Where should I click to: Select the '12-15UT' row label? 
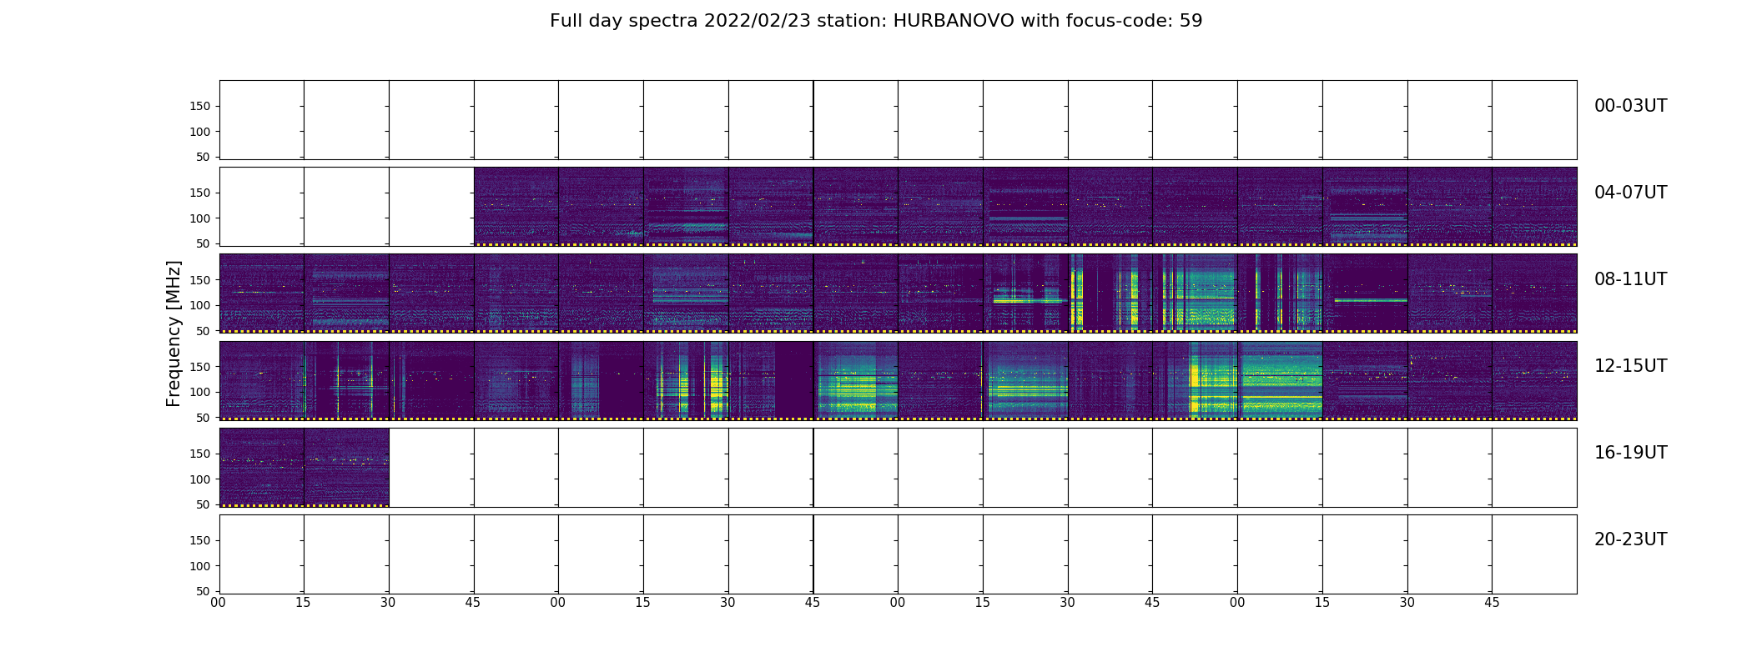click(x=1630, y=366)
